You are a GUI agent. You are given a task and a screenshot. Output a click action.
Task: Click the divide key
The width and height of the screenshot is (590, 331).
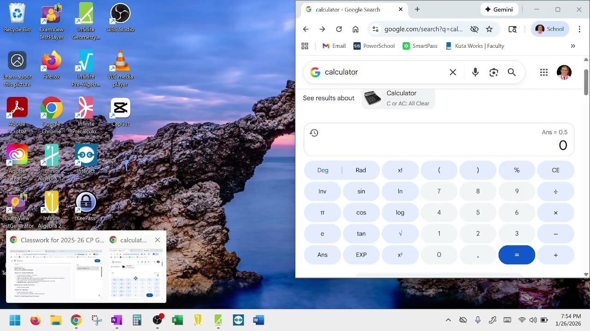[555, 191]
